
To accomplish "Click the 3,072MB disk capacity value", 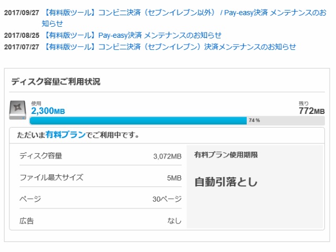I will pyautogui.click(x=167, y=156).
